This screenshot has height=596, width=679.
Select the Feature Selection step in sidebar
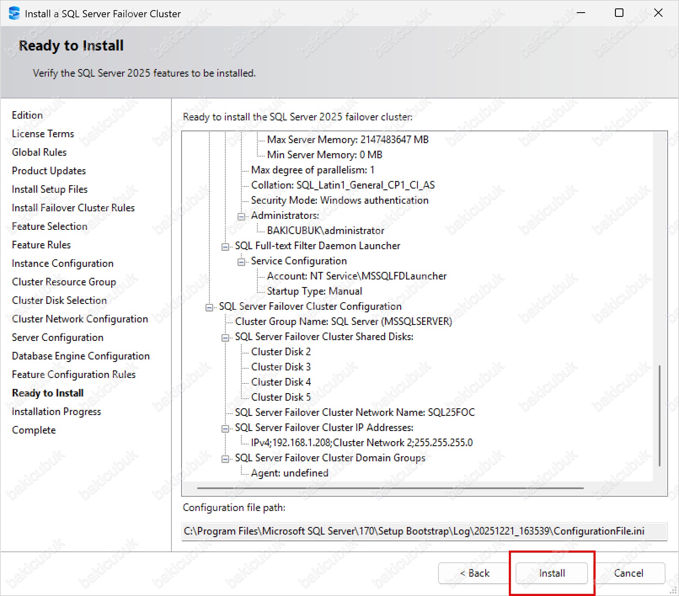pos(49,226)
